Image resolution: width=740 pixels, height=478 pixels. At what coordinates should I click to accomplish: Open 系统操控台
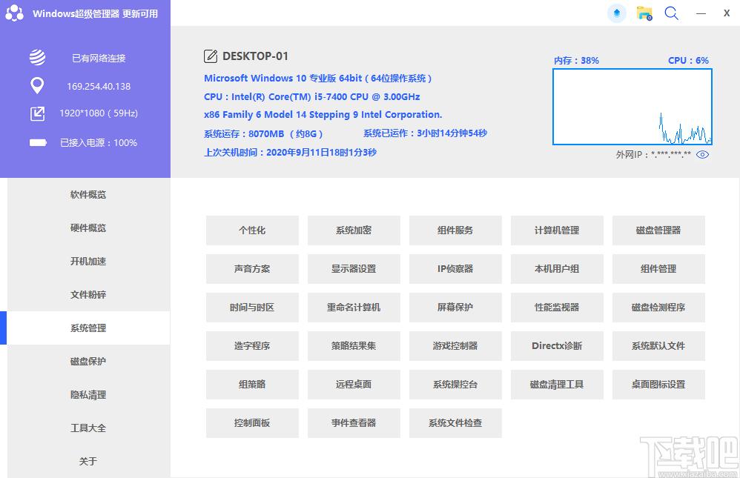coord(455,385)
